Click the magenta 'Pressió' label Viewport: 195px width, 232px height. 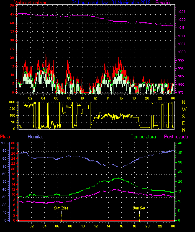(162, 2)
